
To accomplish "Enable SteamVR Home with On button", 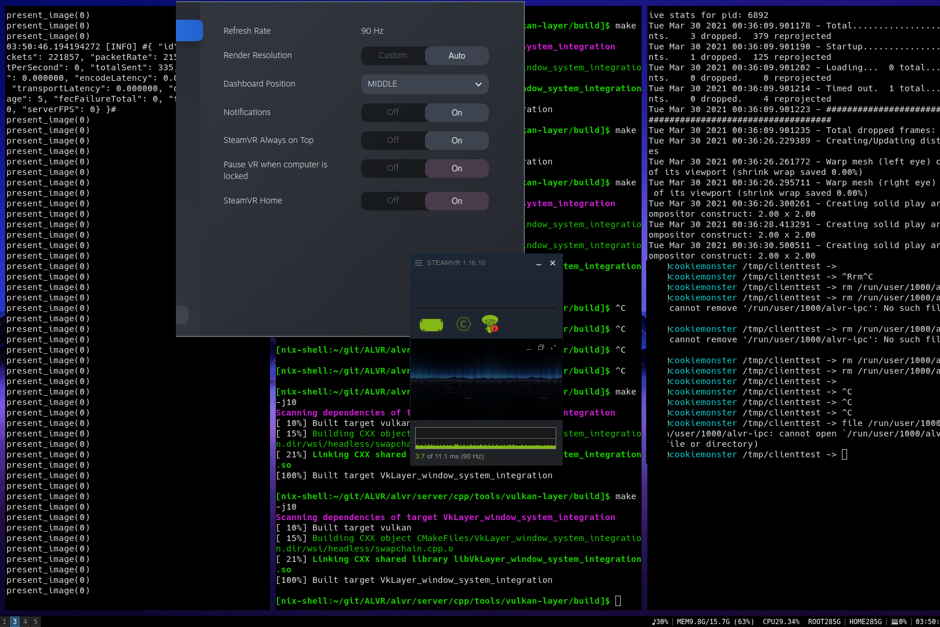I will [457, 201].
